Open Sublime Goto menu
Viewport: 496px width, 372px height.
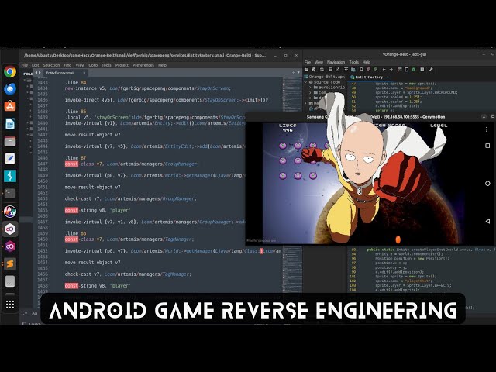pyautogui.click(x=93, y=65)
